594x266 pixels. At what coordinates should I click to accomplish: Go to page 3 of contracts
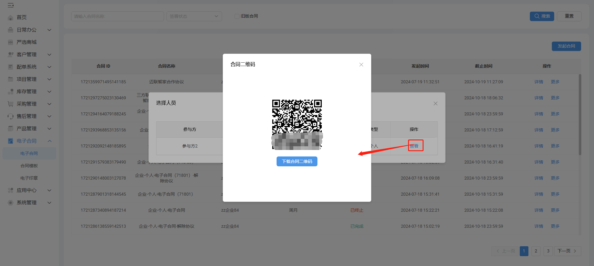548,251
